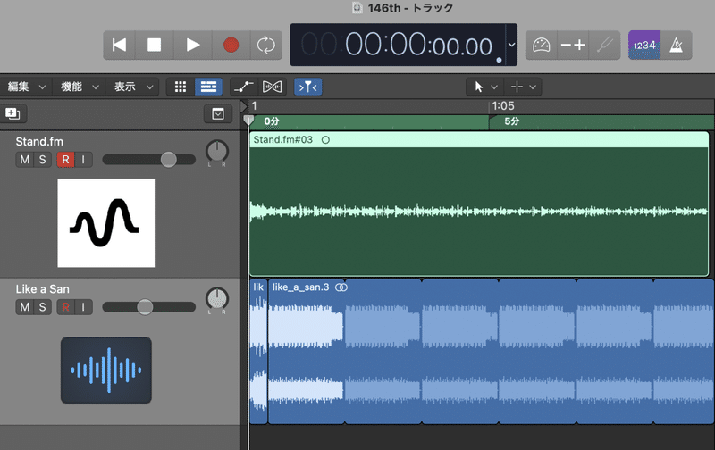The width and height of the screenshot is (715, 450).
Task: Click the 1:05 ruler position
Action: pyautogui.click(x=502, y=106)
